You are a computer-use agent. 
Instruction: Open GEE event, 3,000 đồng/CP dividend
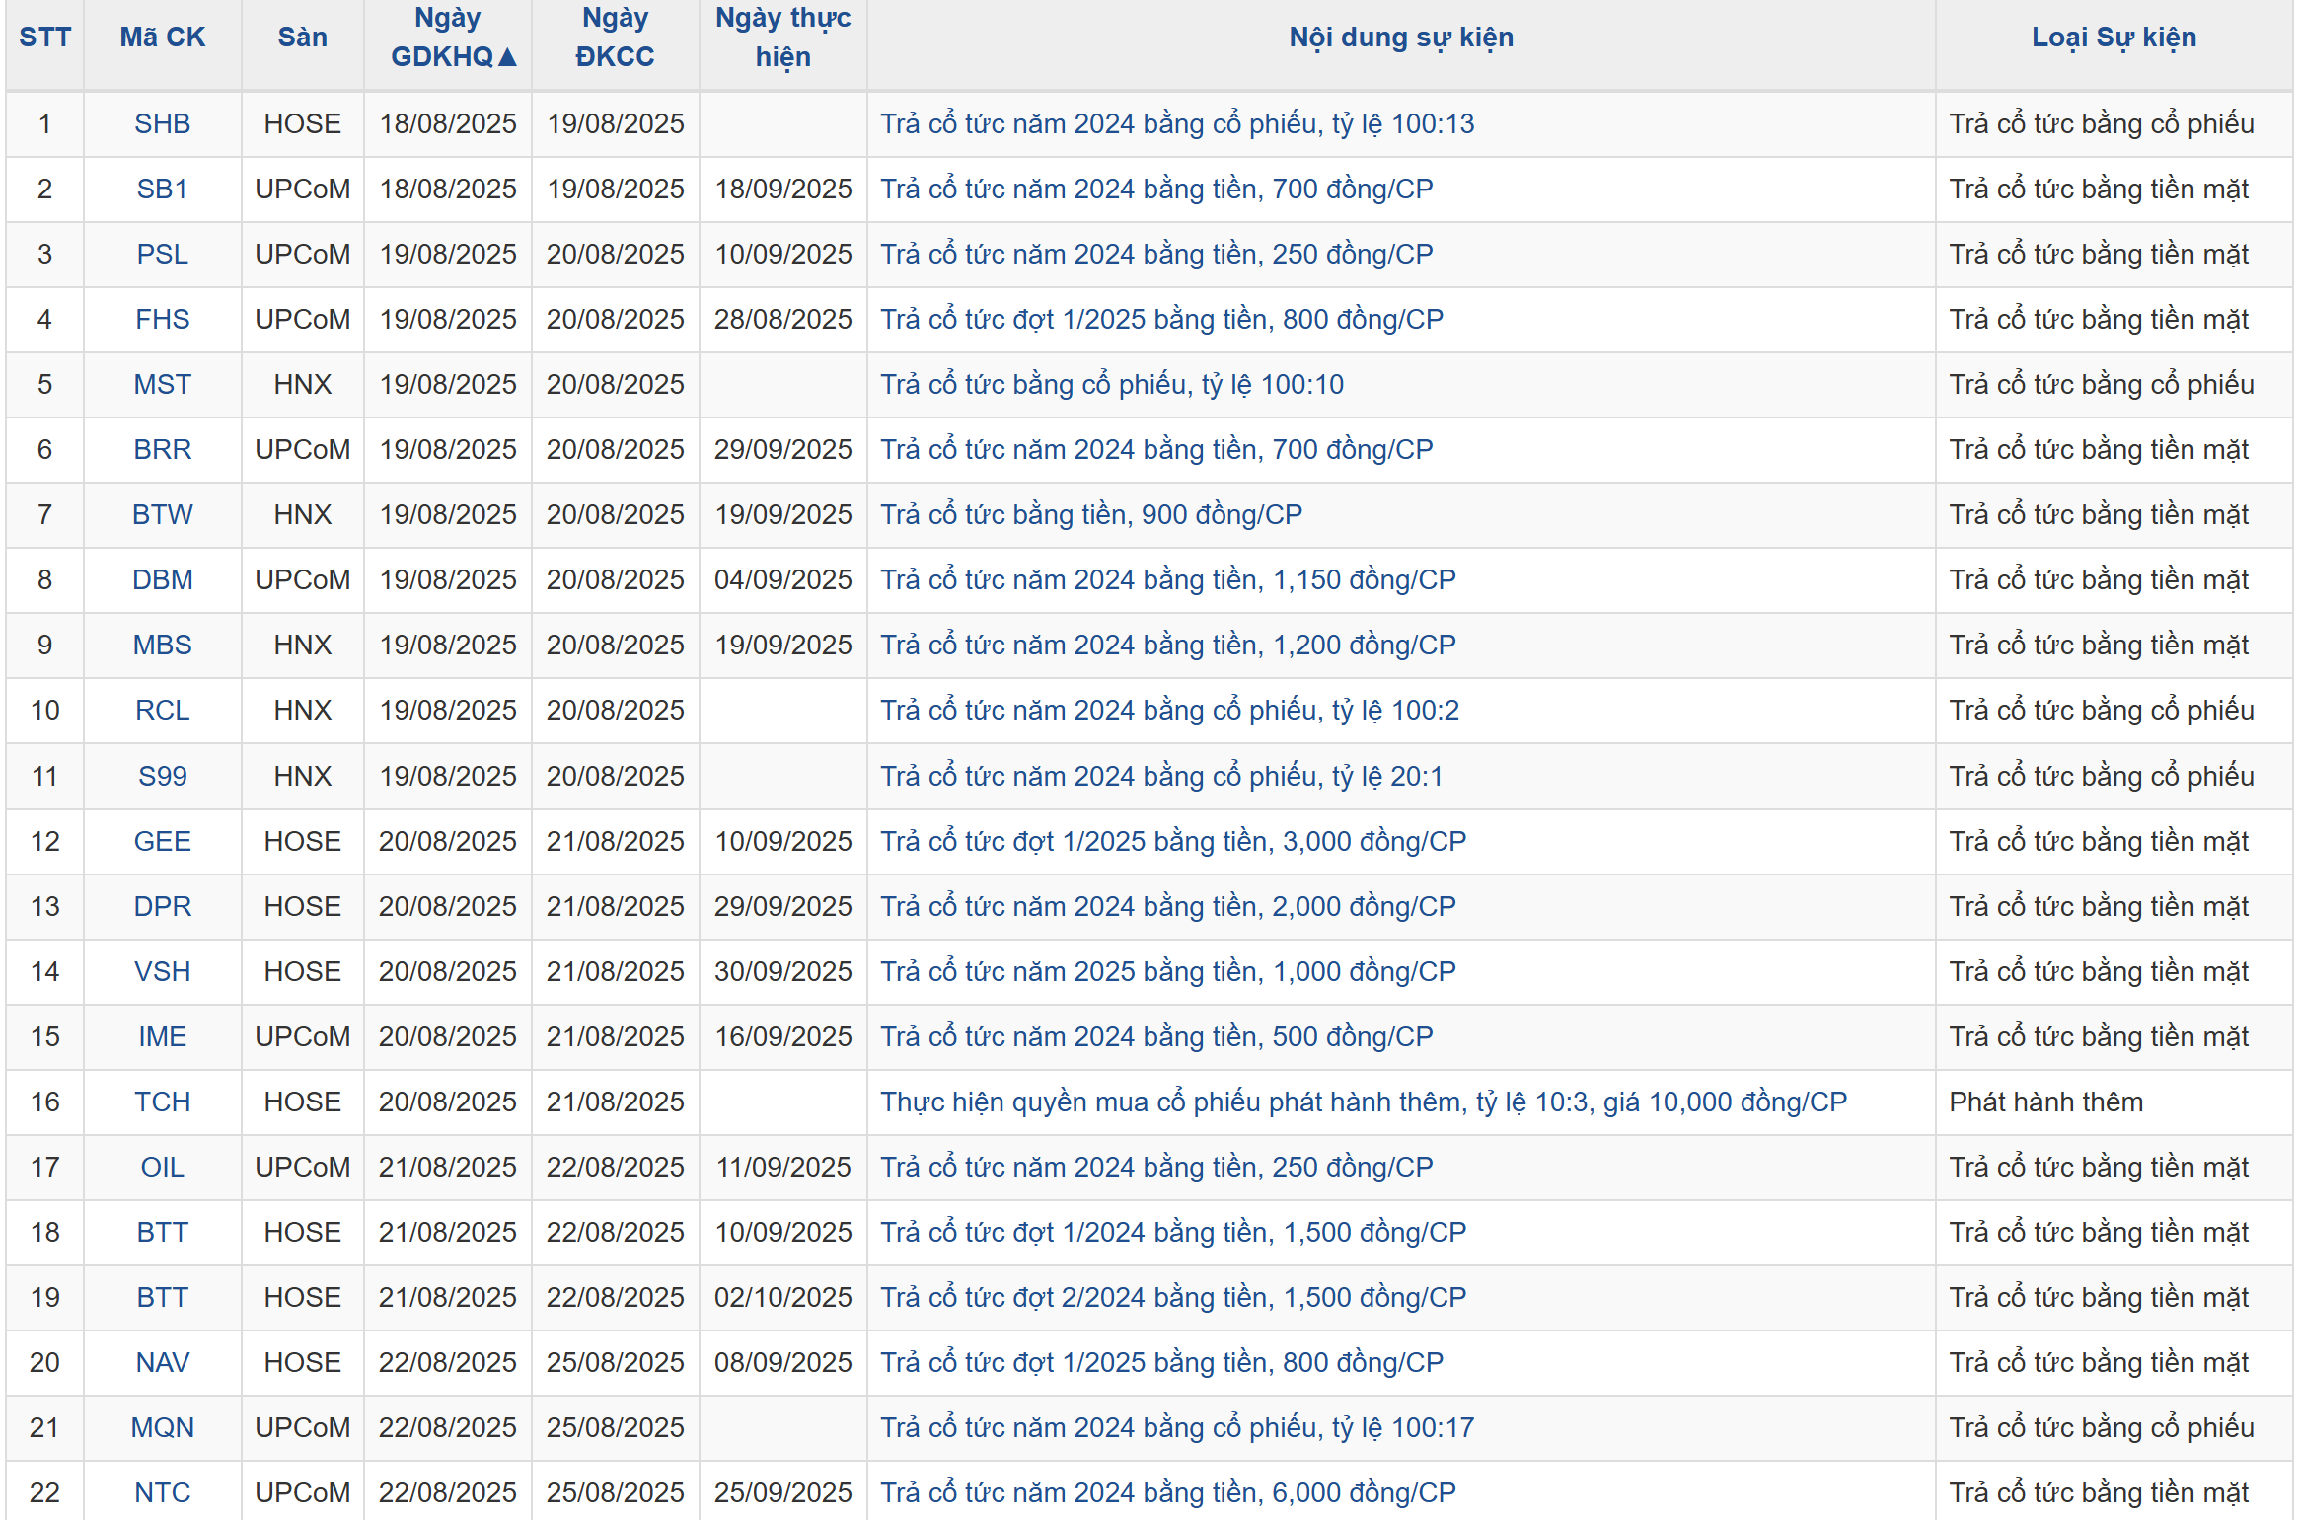(1173, 842)
